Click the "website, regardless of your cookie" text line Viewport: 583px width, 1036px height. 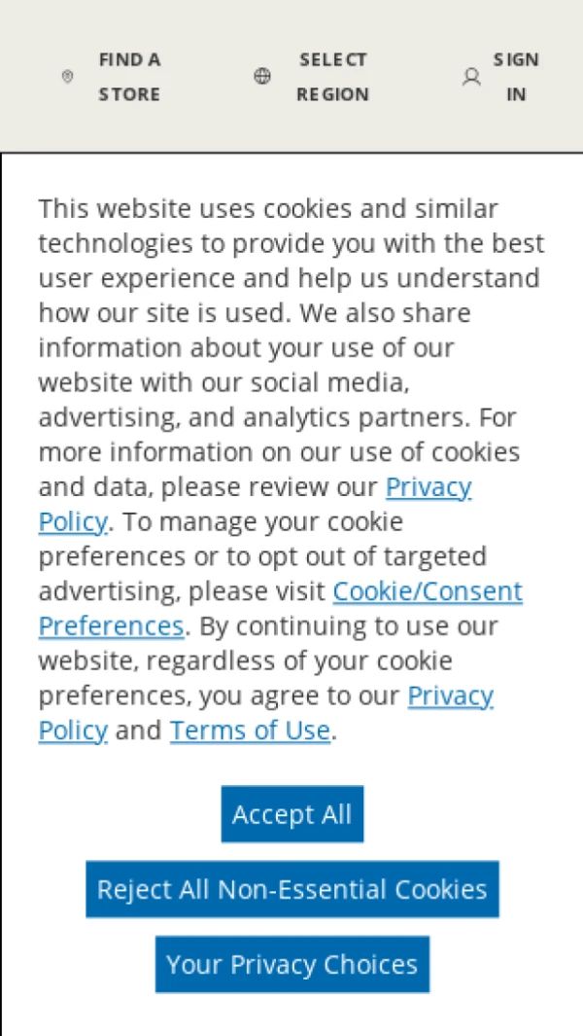pos(245,661)
